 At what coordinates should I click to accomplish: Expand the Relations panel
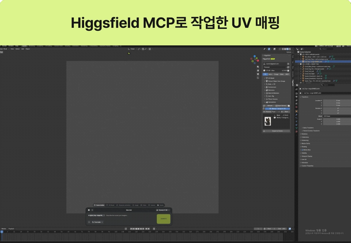point(305,134)
